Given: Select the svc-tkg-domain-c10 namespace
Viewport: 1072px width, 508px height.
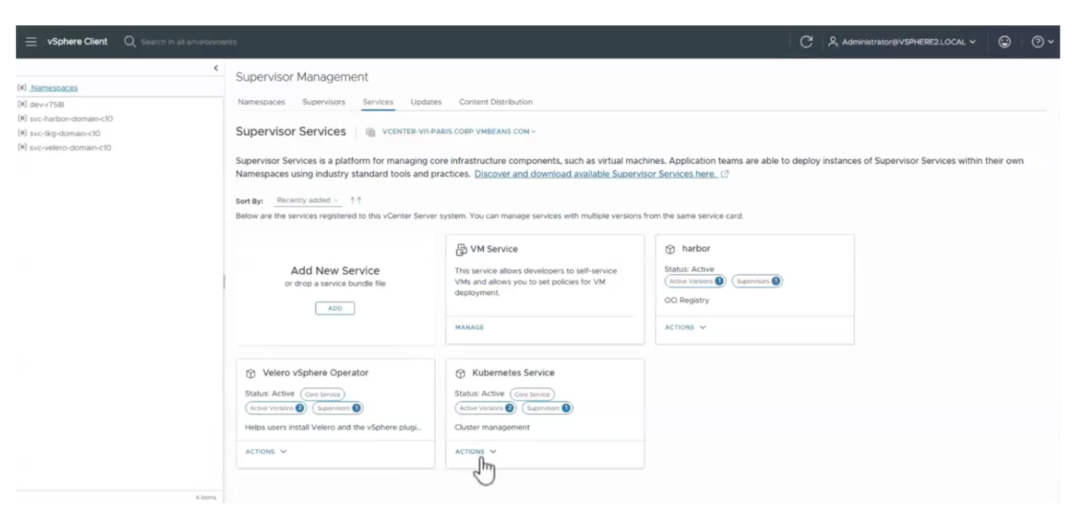Looking at the screenshot, I should pyautogui.click(x=65, y=133).
